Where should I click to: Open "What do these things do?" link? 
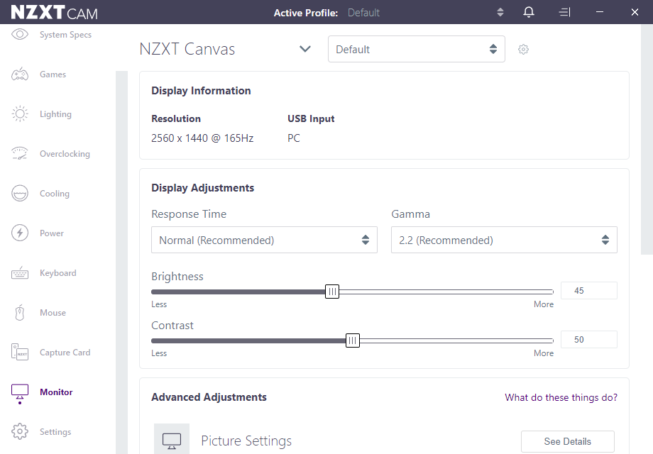click(x=561, y=397)
